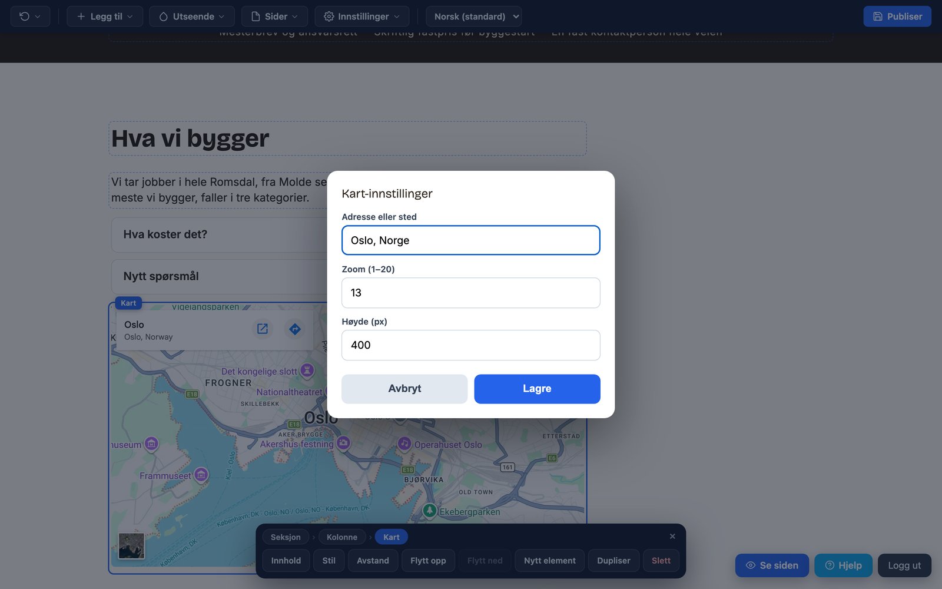
Task: Open the Legg til menu
Action: point(105,16)
